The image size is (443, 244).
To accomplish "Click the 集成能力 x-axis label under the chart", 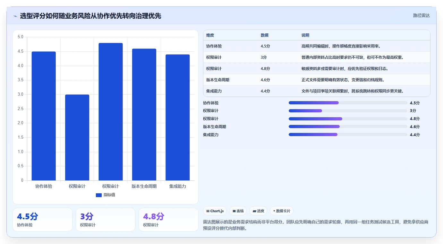I will point(178,186).
